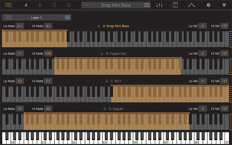The width and height of the screenshot is (232, 145).
Task: Toggle lock for B: Yuppie Hey
Action: tap(102, 53)
